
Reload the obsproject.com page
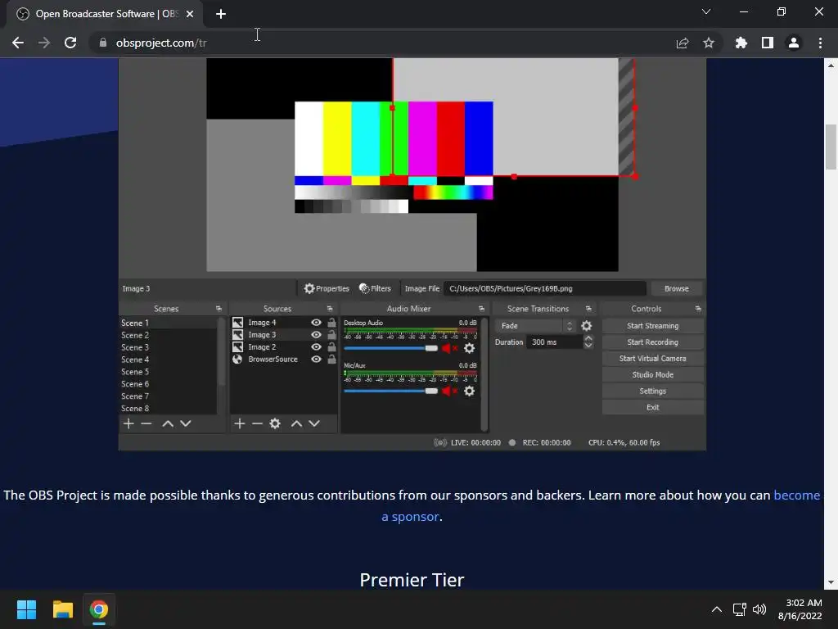click(70, 43)
